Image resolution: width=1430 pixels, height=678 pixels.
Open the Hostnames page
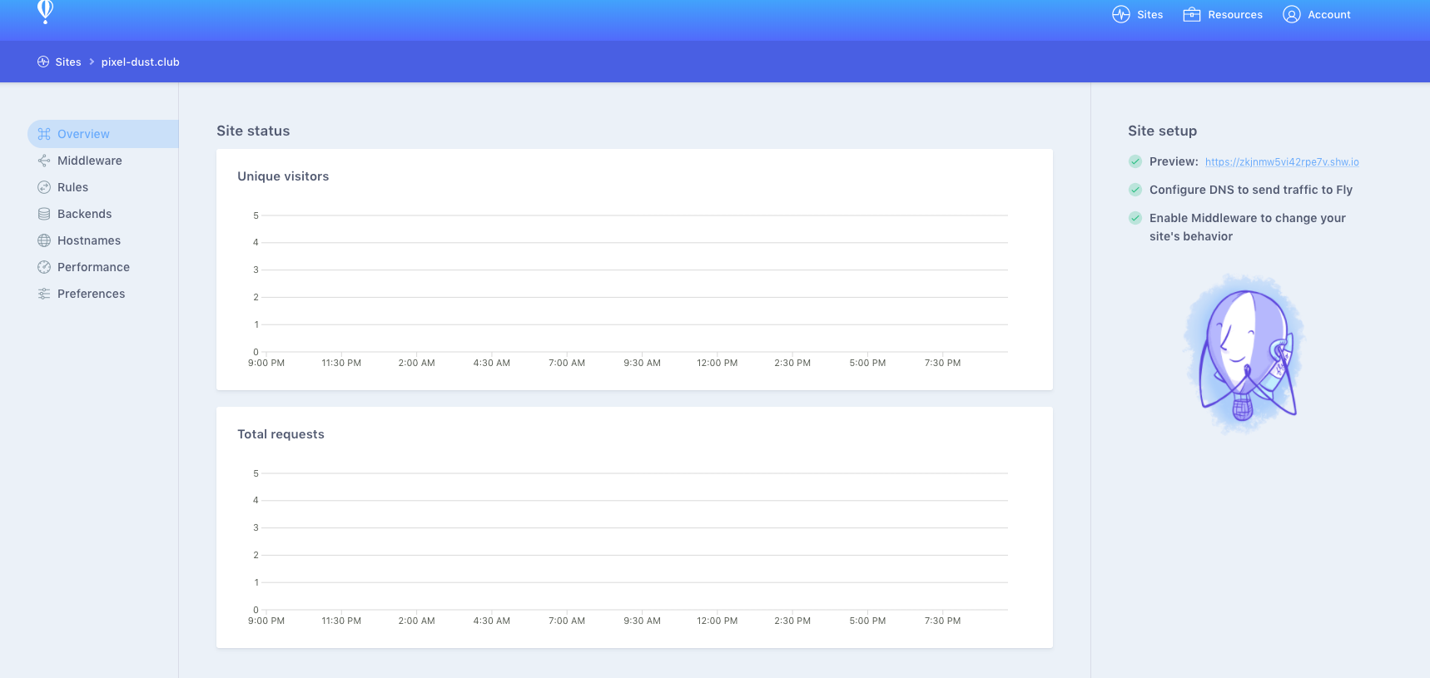click(x=89, y=240)
